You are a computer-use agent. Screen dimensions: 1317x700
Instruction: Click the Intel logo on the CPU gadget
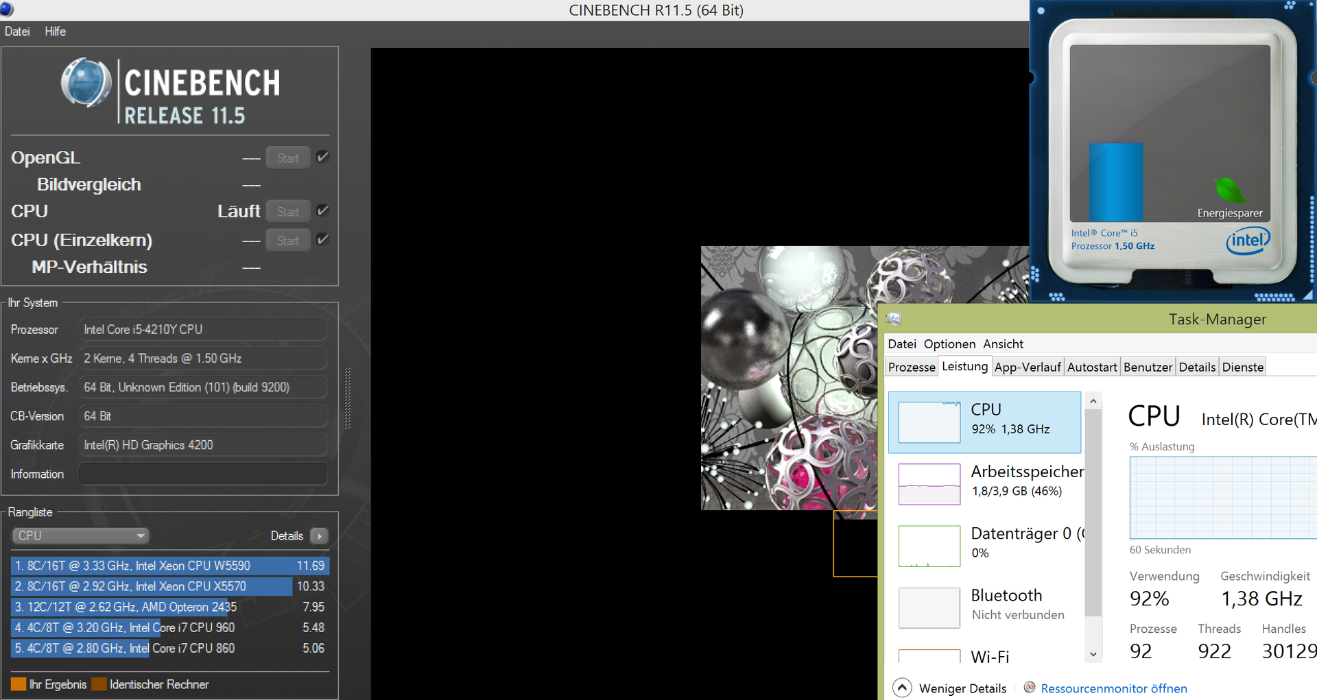click(1248, 241)
